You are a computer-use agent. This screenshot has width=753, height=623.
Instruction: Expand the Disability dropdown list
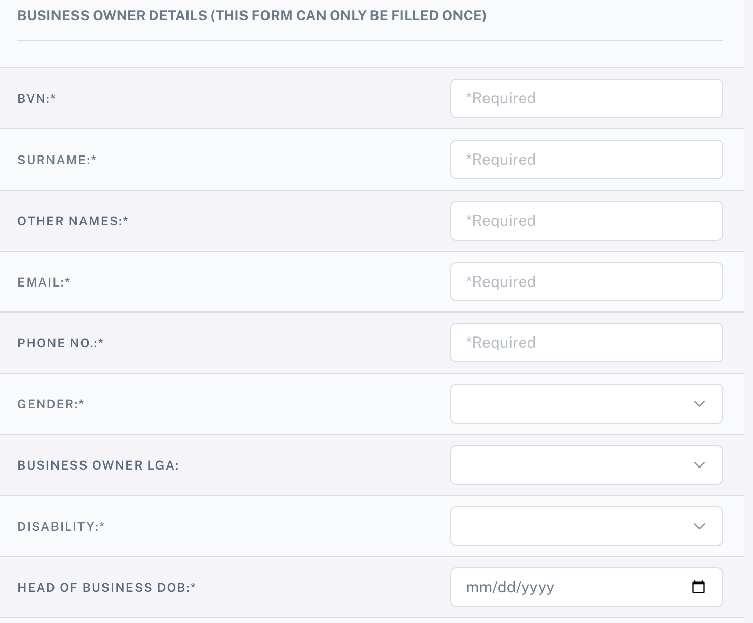586,526
